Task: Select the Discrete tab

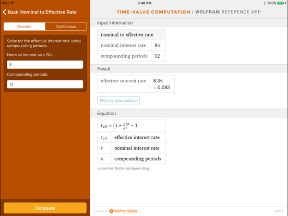Action: (x=25, y=27)
